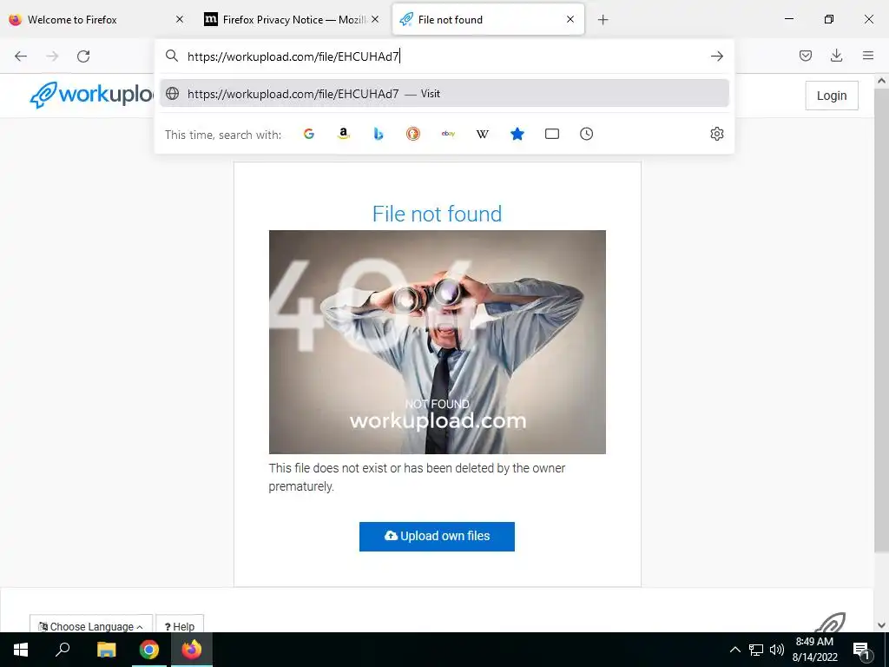Screen dimensions: 889x667
Task: Select the File not found tab
Action: click(x=488, y=19)
